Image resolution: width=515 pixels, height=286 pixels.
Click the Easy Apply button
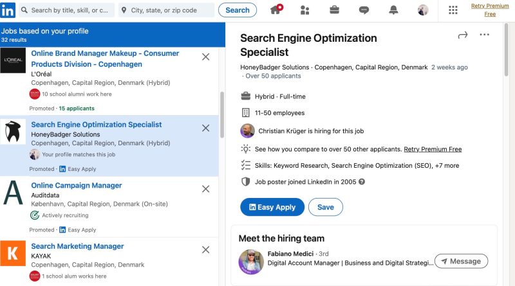[x=272, y=207]
